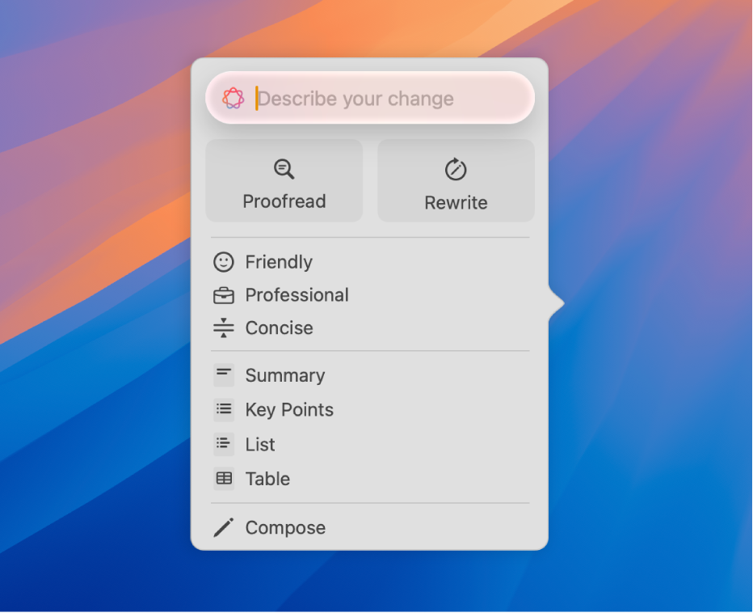Image resolution: width=753 pixels, height=613 pixels.
Task: Click the Compose pencil icon
Action: click(x=224, y=526)
